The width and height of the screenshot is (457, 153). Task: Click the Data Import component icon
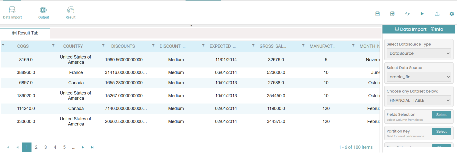click(12, 10)
